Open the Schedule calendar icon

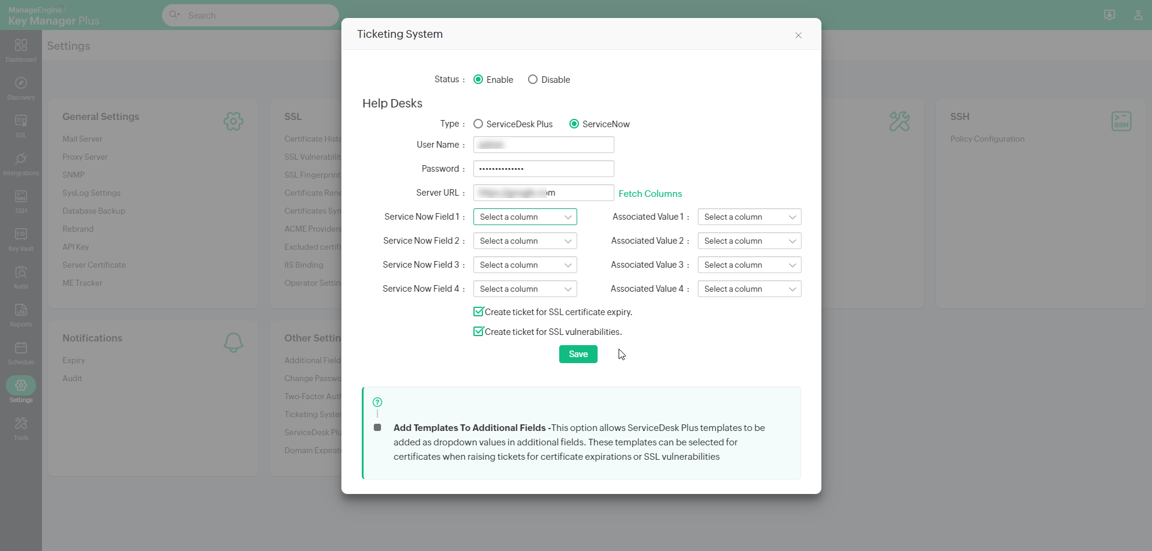point(21,348)
